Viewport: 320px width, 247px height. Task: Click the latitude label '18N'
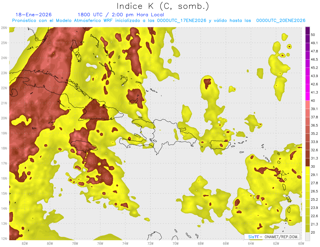(4, 148)
